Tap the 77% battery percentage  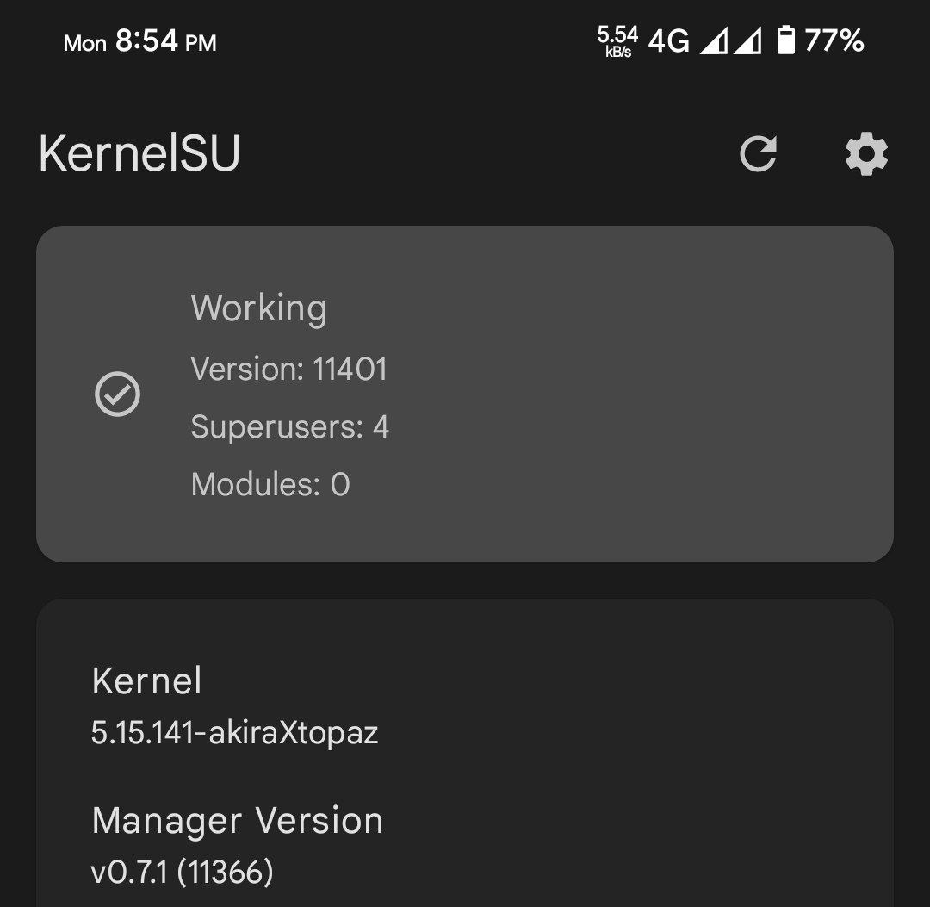tap(834, 40)
